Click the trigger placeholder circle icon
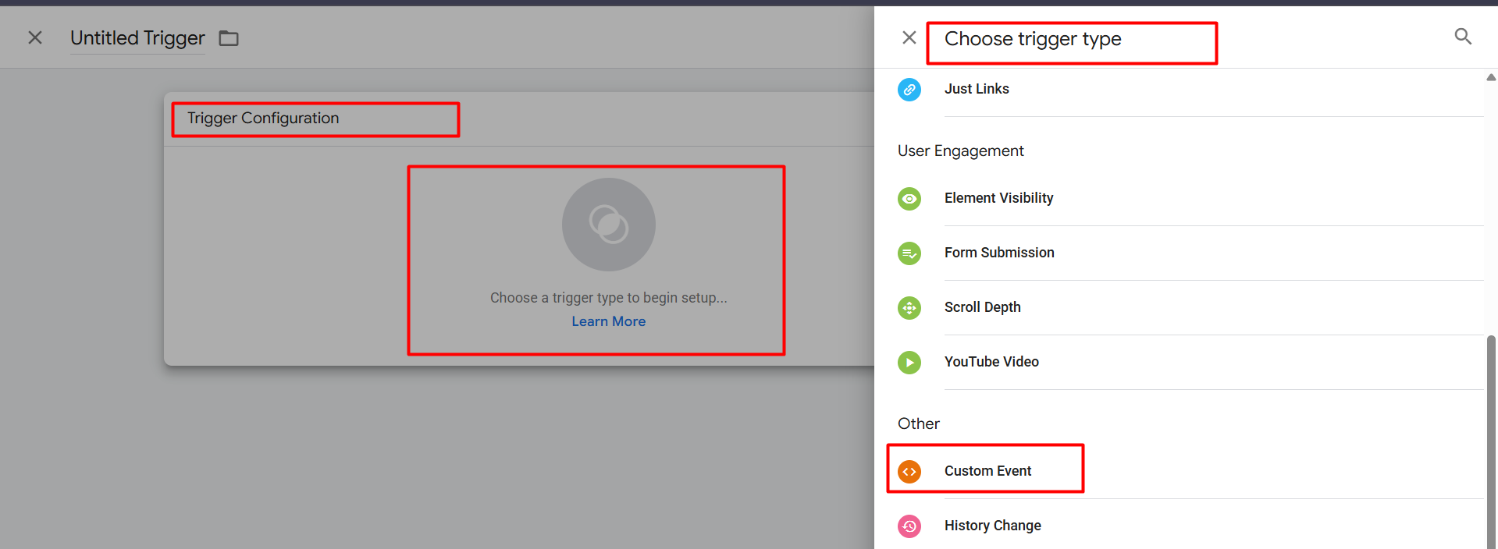Screen dimensions: 1498x549 [609, 225]
